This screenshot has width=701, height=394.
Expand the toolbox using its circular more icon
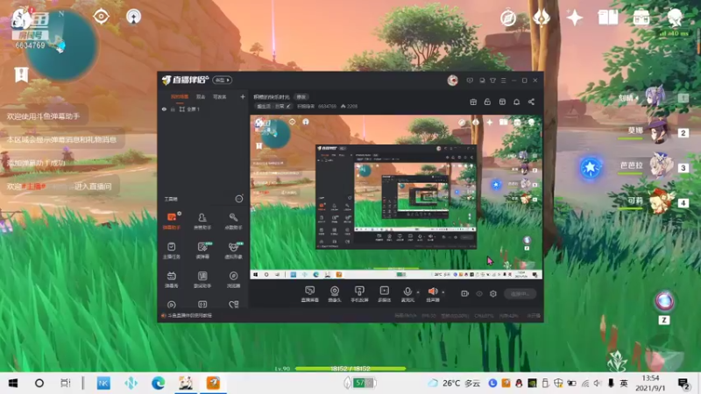[239, 199]
